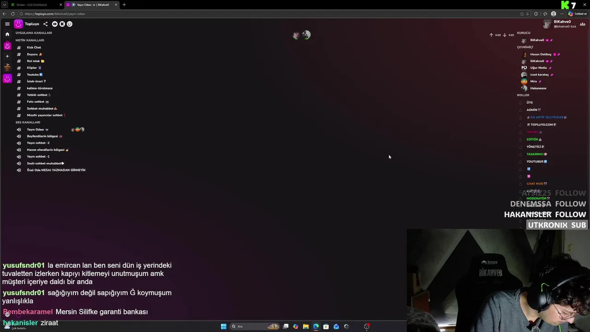Open a new browser tab

124,5
